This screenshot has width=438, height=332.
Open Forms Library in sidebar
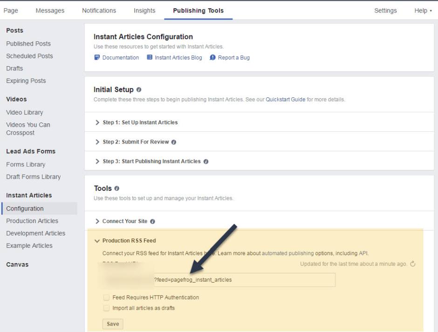(x=26, y=164)
